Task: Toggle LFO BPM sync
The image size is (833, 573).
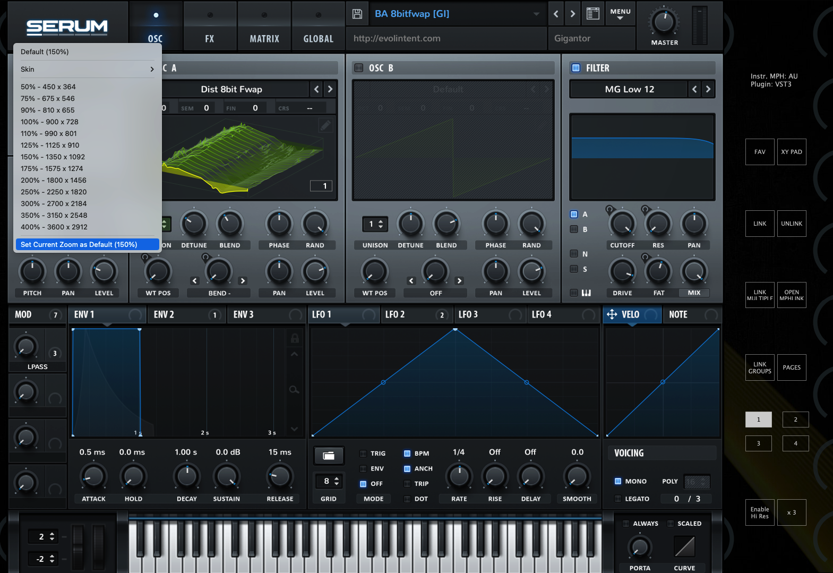Action: 407,454
